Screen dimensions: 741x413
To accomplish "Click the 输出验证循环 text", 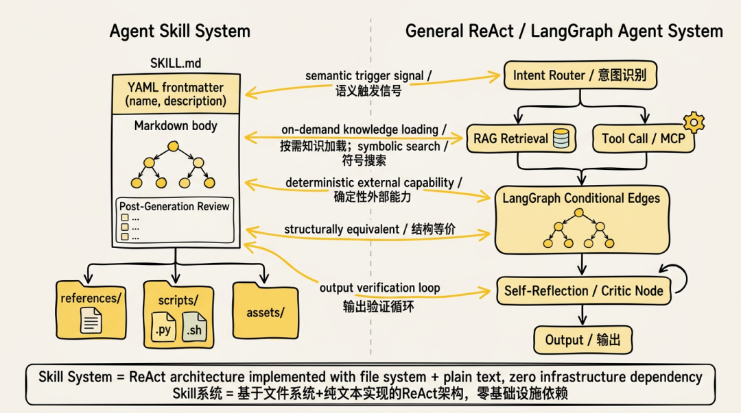I will point(379,307).
